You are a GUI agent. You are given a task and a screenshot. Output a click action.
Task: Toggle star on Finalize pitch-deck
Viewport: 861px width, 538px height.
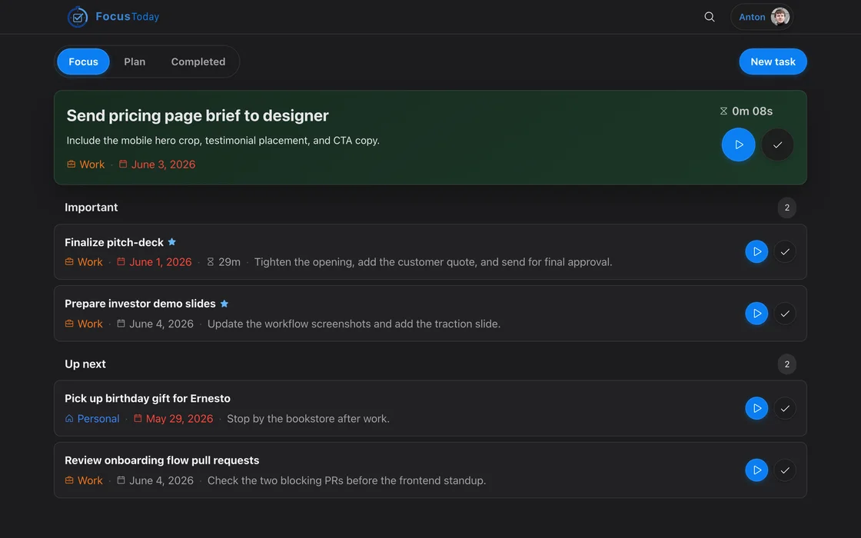pos(172,242)
